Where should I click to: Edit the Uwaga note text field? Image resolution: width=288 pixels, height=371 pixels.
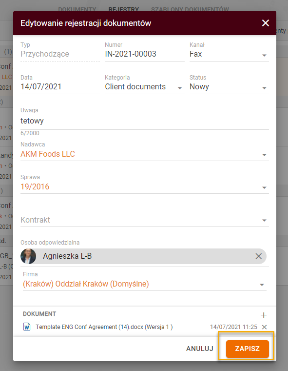[x=145, y=121]
